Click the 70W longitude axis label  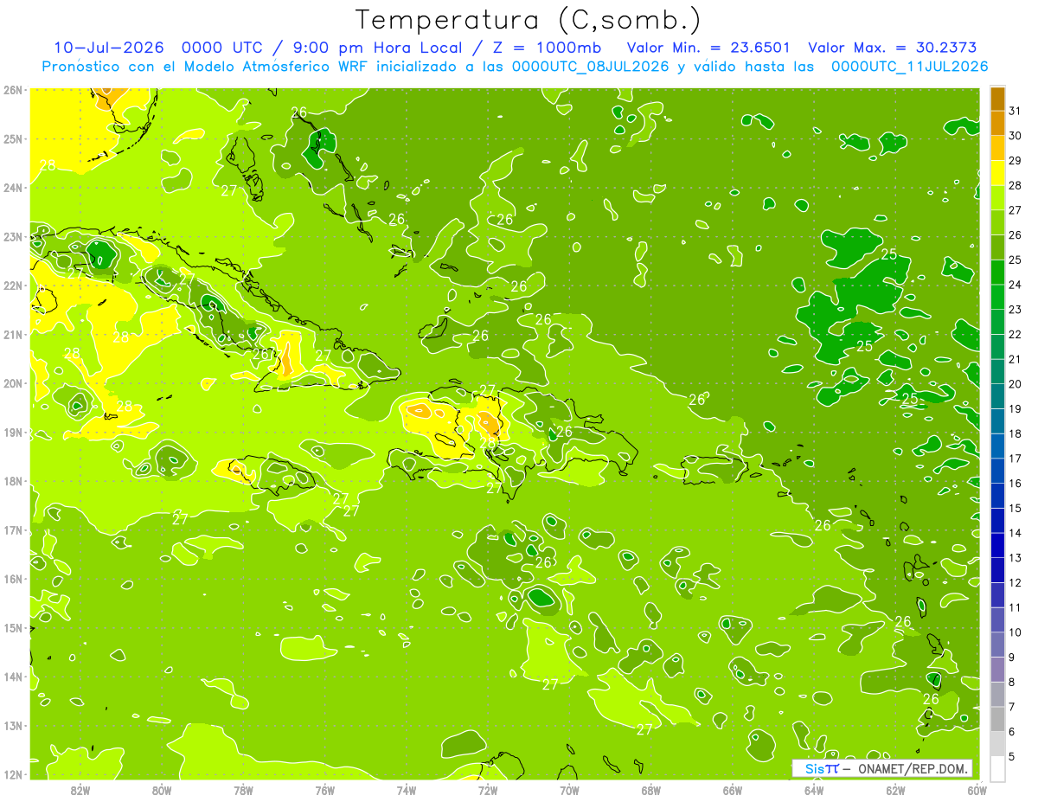pyautogui.click(x=569, y=790)
